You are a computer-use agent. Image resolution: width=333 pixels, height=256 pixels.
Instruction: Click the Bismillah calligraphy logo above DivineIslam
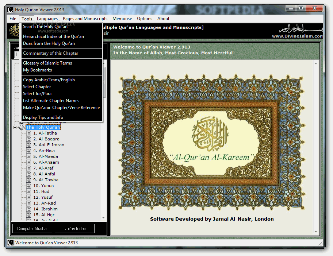click(x=301, y=29)
